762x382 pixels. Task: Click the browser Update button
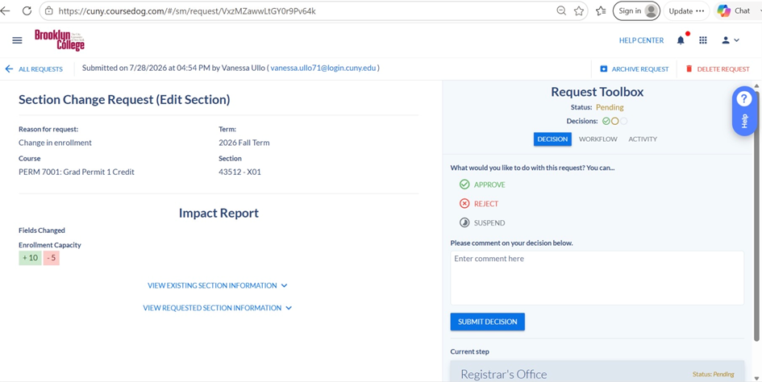coord(686,10)
